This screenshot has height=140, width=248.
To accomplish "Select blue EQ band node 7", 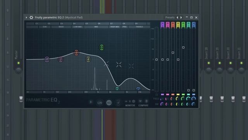I will 138,89.
